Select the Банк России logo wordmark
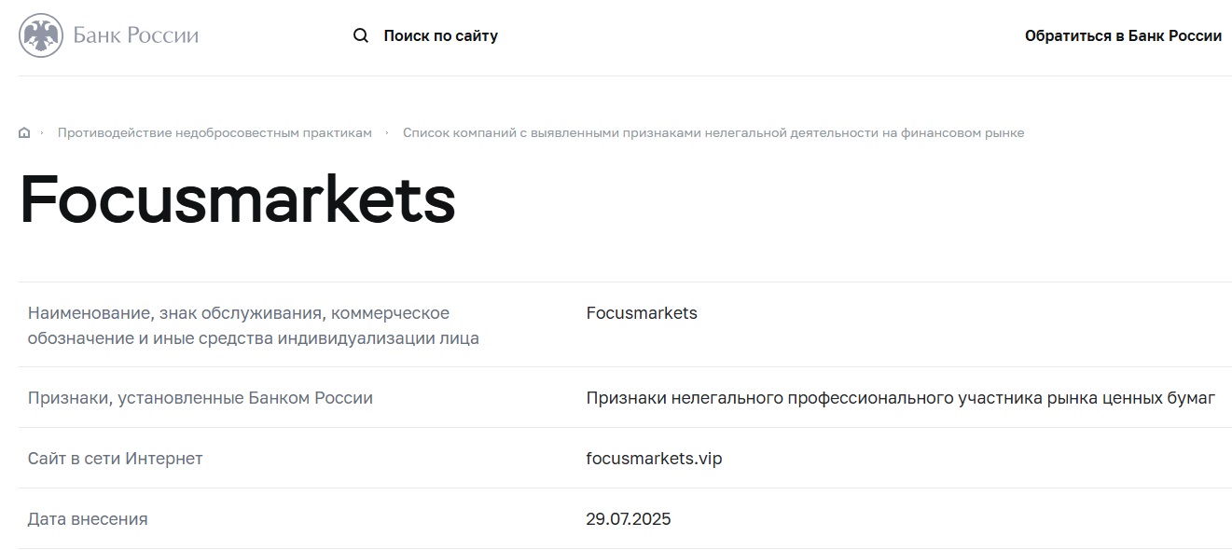 (x=135, y=35)
